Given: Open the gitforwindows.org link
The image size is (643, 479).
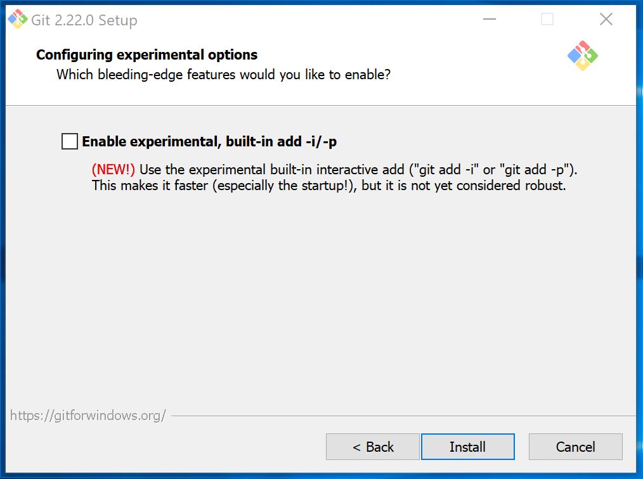Looking at the screenshot, I should pos(88,415).
